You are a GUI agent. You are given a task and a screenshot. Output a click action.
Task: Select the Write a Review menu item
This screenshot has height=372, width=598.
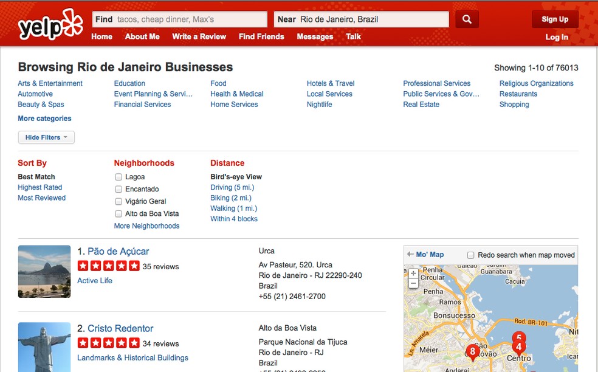199,36
